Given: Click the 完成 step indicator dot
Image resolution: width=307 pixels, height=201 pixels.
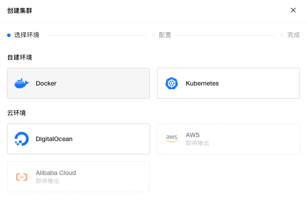Looking at the screenshot, I should coord(282,35).
